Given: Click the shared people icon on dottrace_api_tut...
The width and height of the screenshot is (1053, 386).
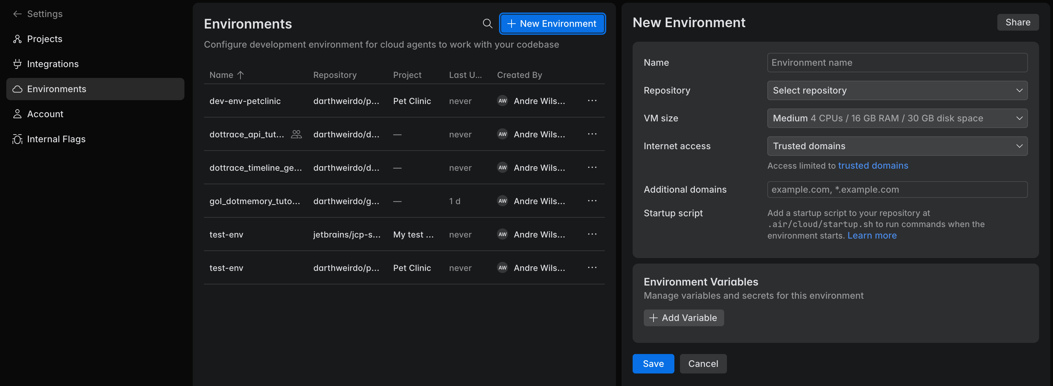Looking at the screenshot, I should point(296,134).
